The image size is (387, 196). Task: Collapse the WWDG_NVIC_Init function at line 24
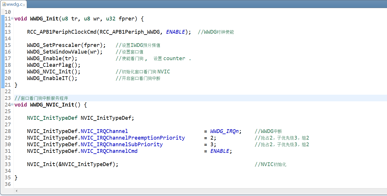tap(12, 104)
